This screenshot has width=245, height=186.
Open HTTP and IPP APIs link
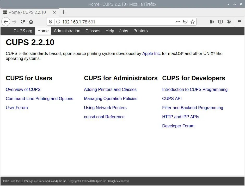[x=181, y=117]
